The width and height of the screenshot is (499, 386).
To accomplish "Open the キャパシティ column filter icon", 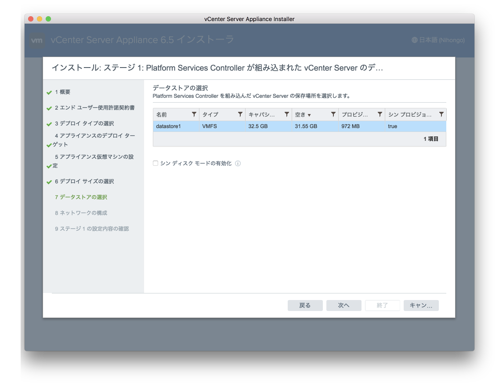I will (287, 114).
